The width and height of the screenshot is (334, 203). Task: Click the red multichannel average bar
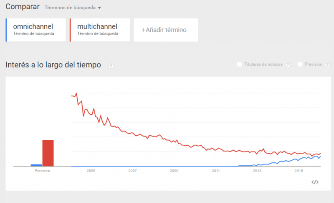[x=48, y=153]
